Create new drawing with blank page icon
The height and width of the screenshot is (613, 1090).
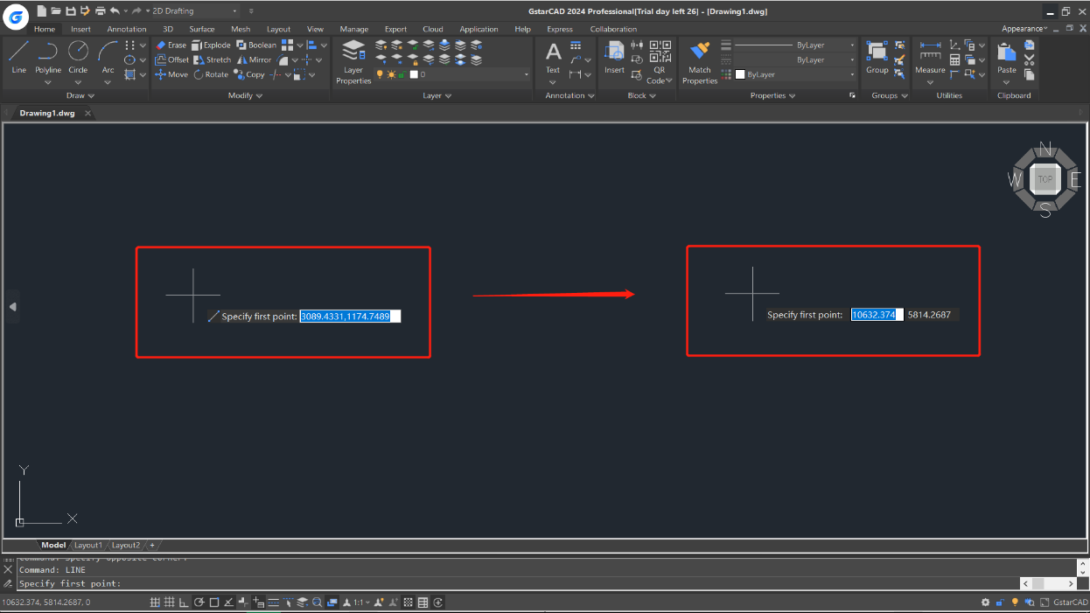[x=41, y=11]
